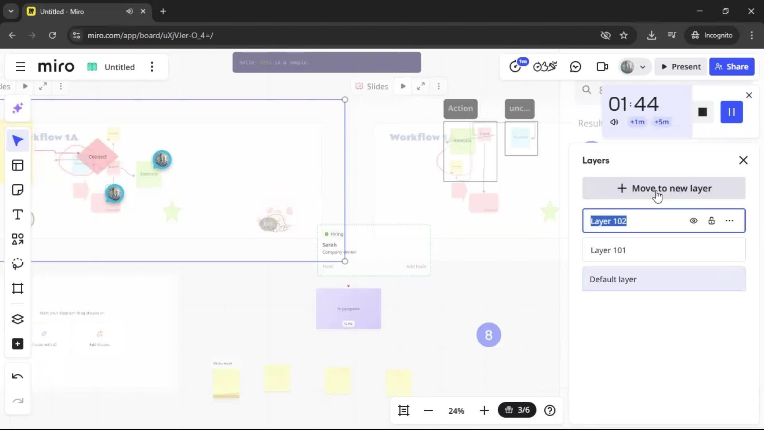Viewport: 764px width, 430px height.
Task: Select the Text tool
Action: (x=18, y=215)
